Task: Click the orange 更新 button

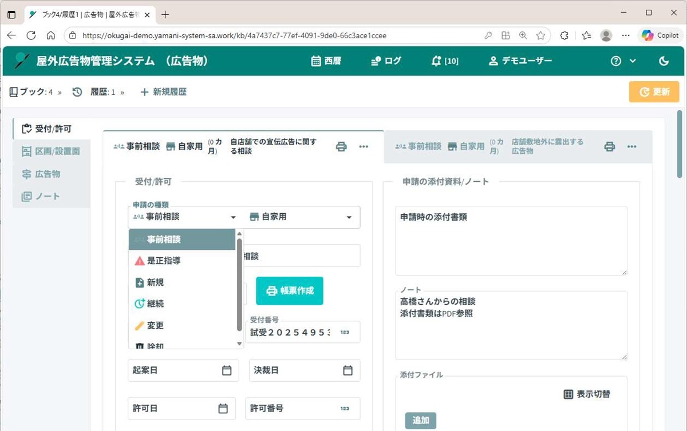Action: (x=654, y=92)
